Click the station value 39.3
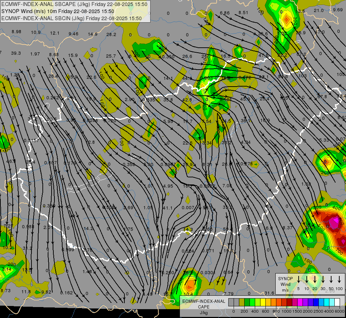 (x=16, y=53)
